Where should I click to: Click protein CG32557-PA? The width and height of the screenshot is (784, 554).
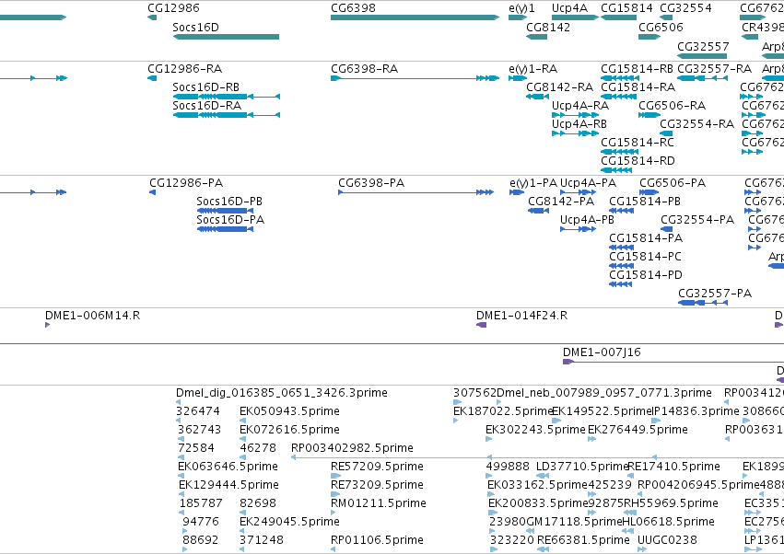(703, 304)
